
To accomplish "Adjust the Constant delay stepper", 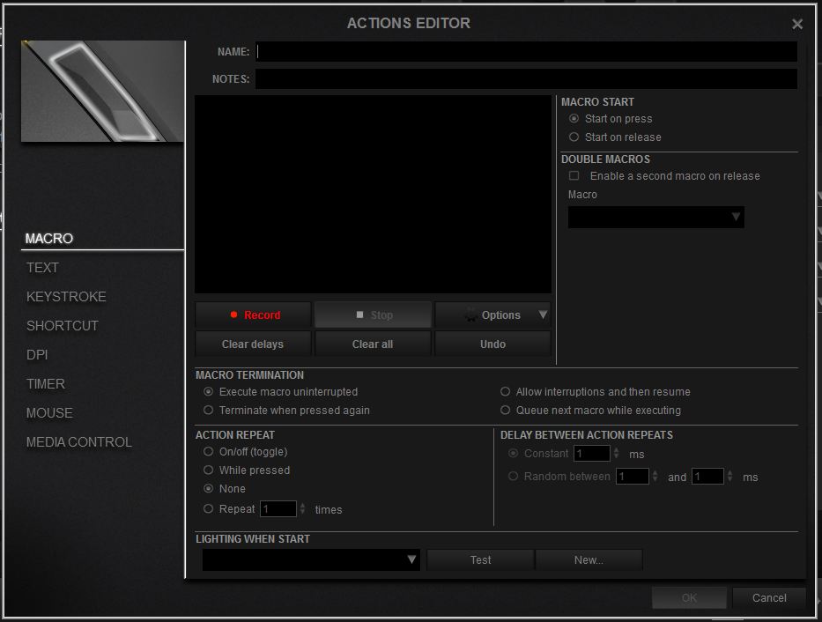I will click(616, 453).
